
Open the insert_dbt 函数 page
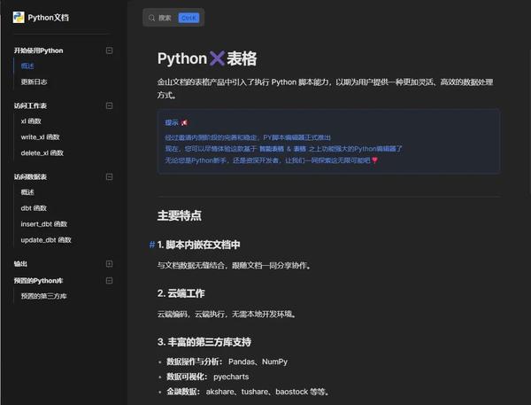[x=44, y=224]
